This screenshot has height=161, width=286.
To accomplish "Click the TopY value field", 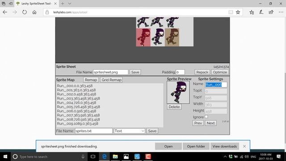I will pyautogui.click(x=216, y=98).
